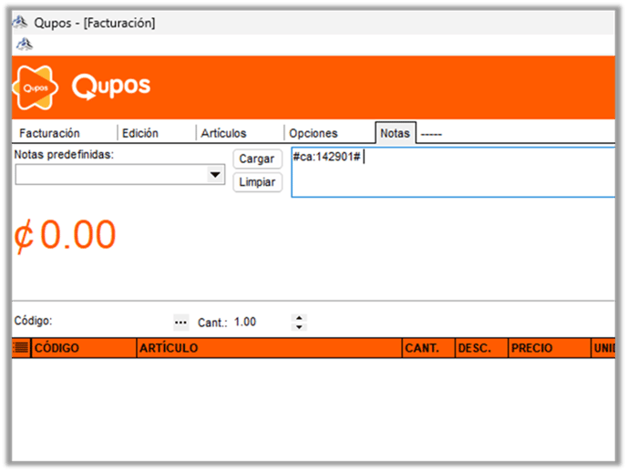Click the Limpiar button
Screen dimensions: 627x472
point(257,182)
